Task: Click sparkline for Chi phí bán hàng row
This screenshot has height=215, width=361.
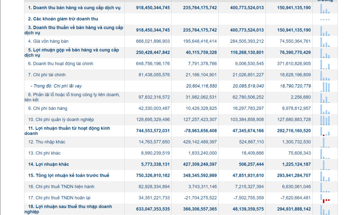Action: (x=325, y=109)
